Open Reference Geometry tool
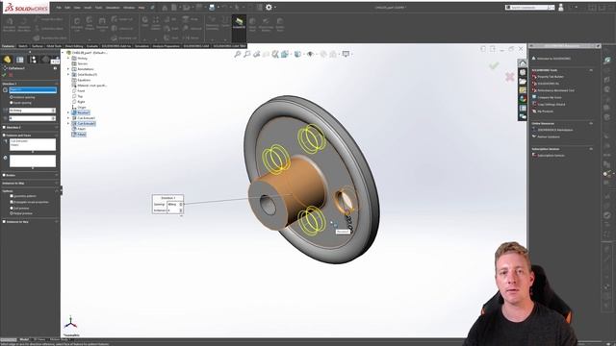 pos(212,23)
